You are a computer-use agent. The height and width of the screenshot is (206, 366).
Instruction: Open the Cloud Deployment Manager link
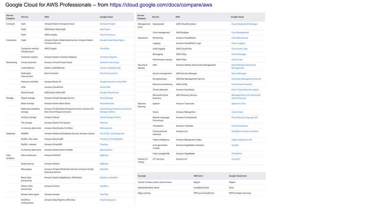coord(244,24)
